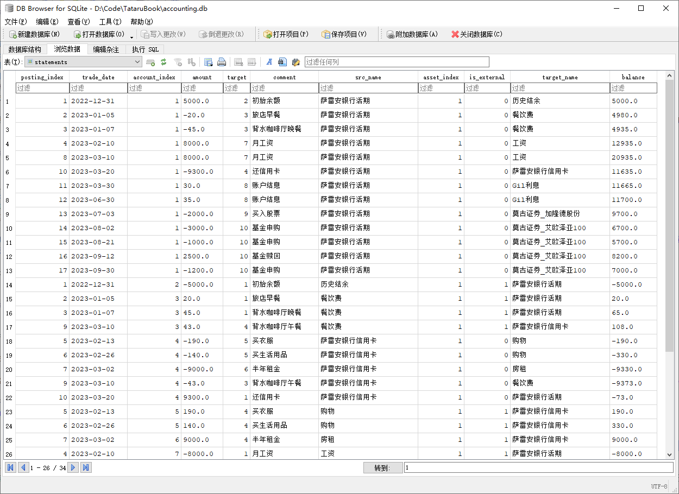This screenshot has width=679, height=494.
Task: Open the 帮助(H) menu
Action: pyautogui.click(x=142, y=22)
